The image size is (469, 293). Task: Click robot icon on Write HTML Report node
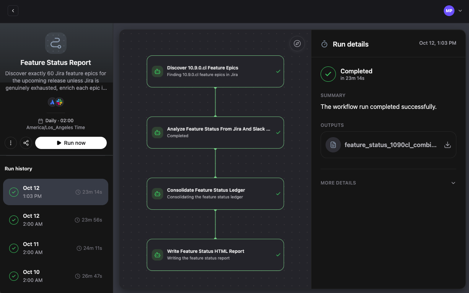[x=158, y=255]
